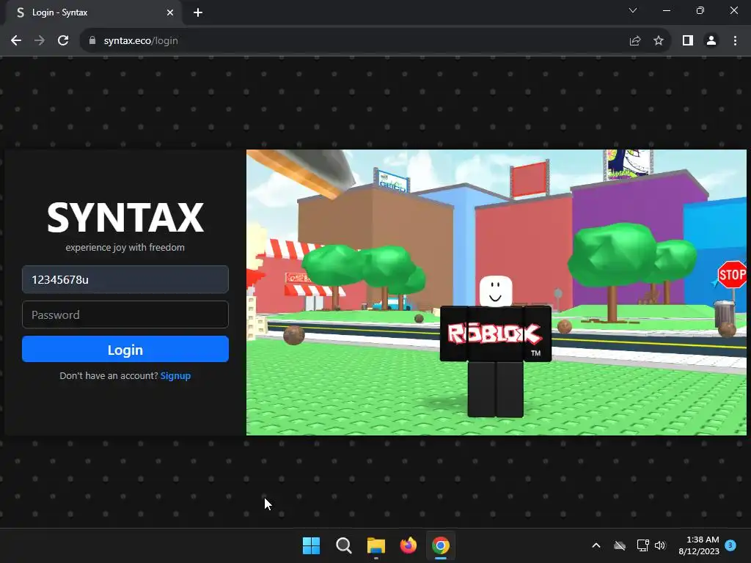
Task: Select the Login - Syntax tab
Action: [93, 12]
